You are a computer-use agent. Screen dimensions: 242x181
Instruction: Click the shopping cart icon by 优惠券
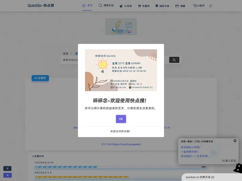(x=139, y=6)
